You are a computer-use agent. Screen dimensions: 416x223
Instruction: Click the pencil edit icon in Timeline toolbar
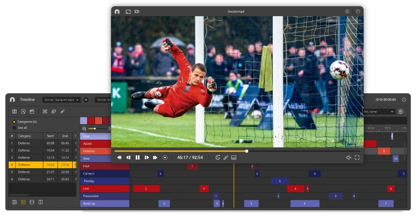[62, 111]
